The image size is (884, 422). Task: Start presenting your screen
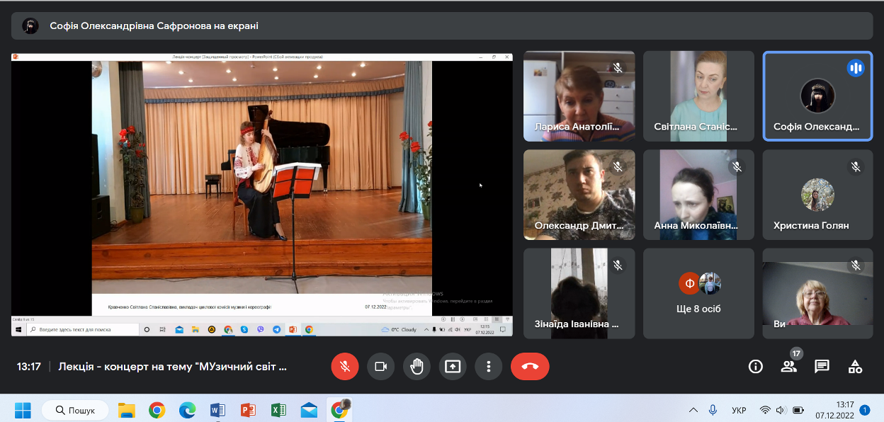453,366
